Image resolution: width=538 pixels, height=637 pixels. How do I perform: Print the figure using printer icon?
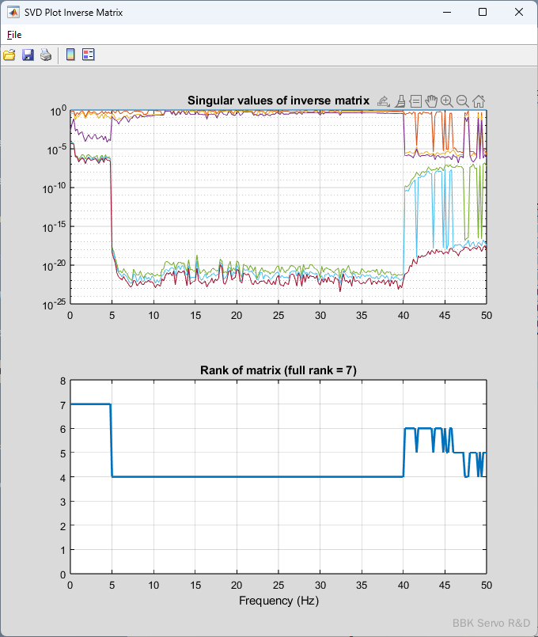(46, 55)
